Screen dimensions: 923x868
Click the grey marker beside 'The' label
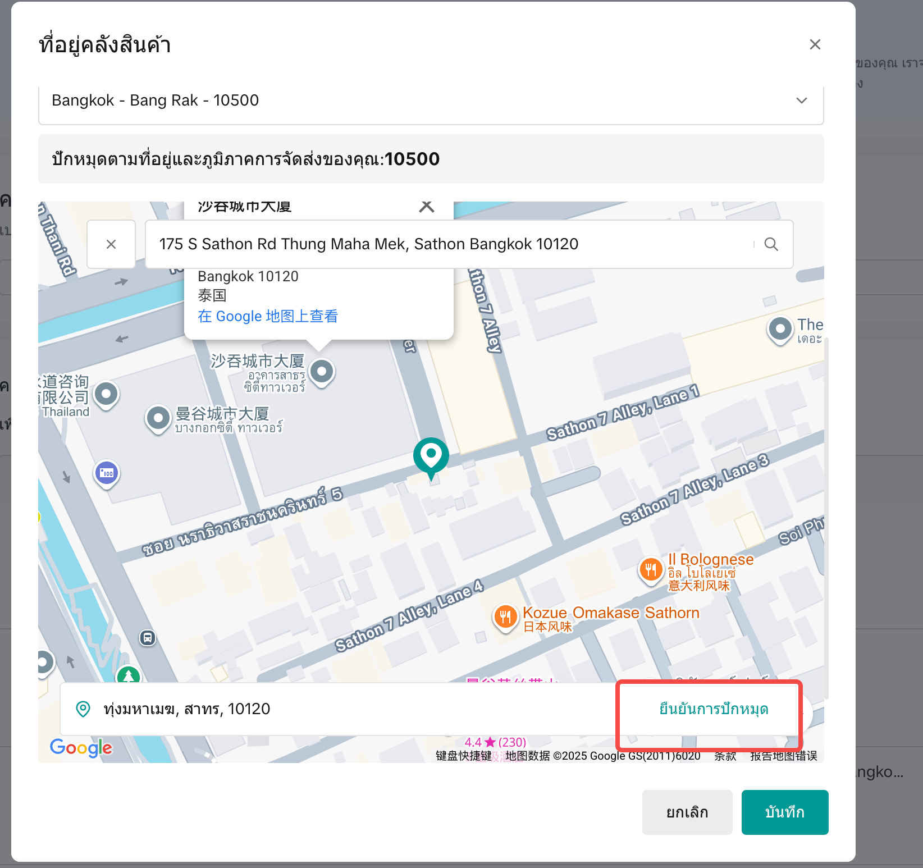point(780,330)
